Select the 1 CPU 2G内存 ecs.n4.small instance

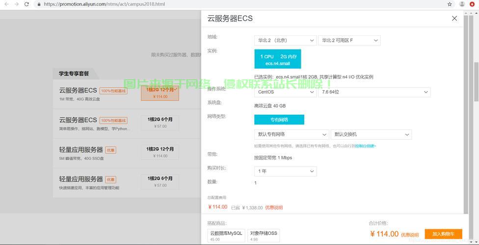pos(278,59)
